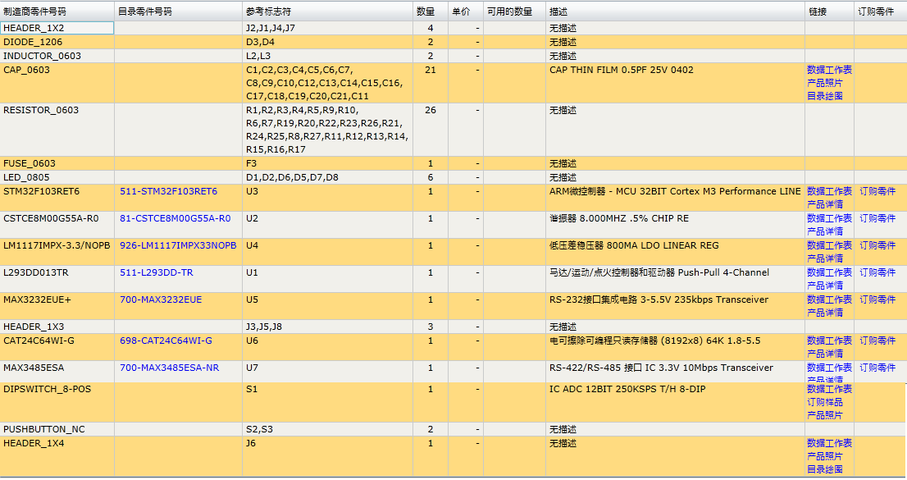
Task: Click the L293DD013TR manufacturer part cell
Action: tap(57, 279)
